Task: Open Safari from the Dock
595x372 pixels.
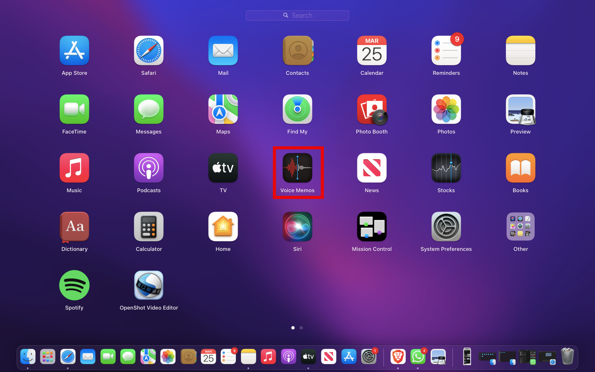Action: pyautogui.click(x=68, y=357)
